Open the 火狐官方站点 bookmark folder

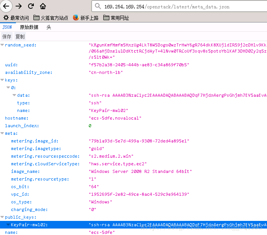[x=51, y=18]
